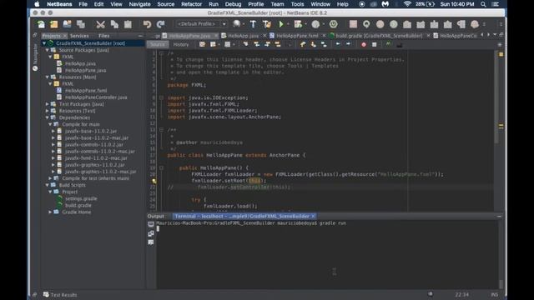Click the Undo arrow icon
The height and width of the screenshot is (300, 534).
[147, 24]
